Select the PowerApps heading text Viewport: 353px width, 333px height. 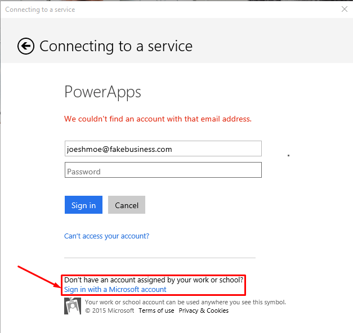click(102, 92)
